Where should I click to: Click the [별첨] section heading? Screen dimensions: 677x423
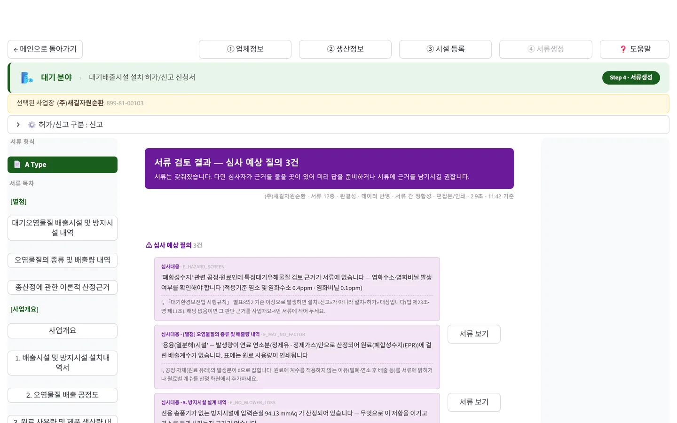coord(18,202)
